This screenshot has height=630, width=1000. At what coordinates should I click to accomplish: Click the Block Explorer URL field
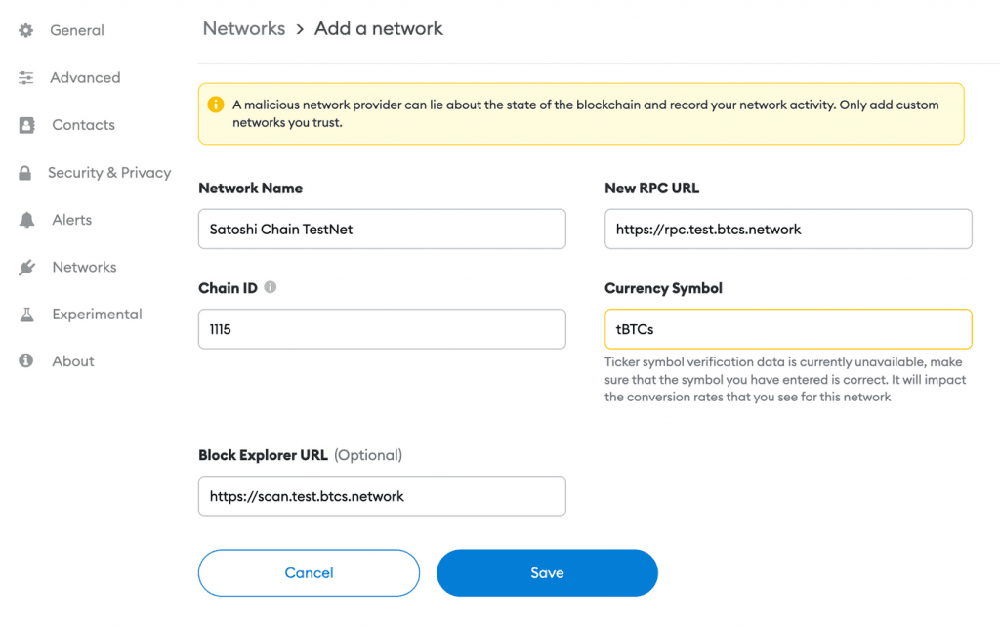click(x=381, y=496)
